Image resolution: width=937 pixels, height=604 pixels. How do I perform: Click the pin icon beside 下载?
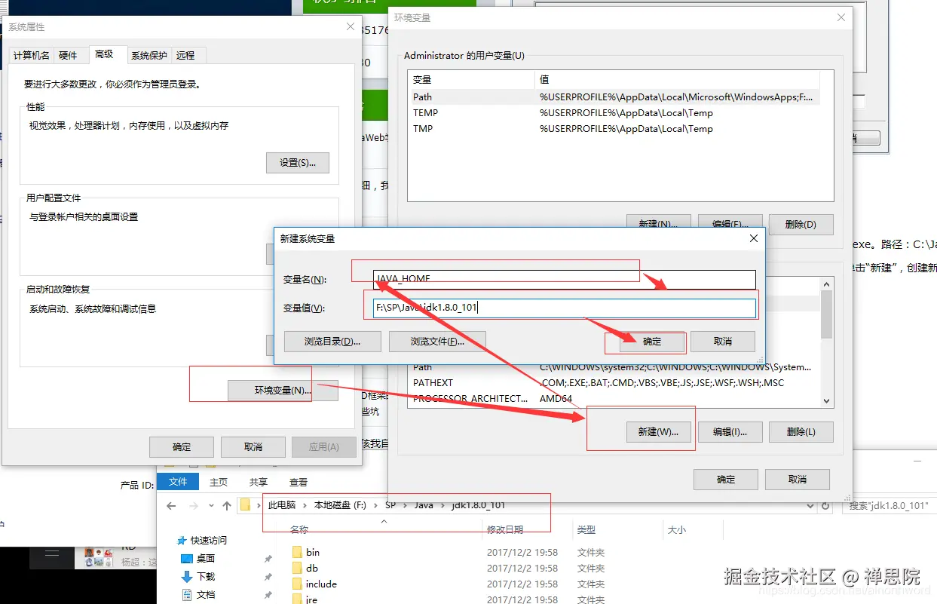[268, 577]
